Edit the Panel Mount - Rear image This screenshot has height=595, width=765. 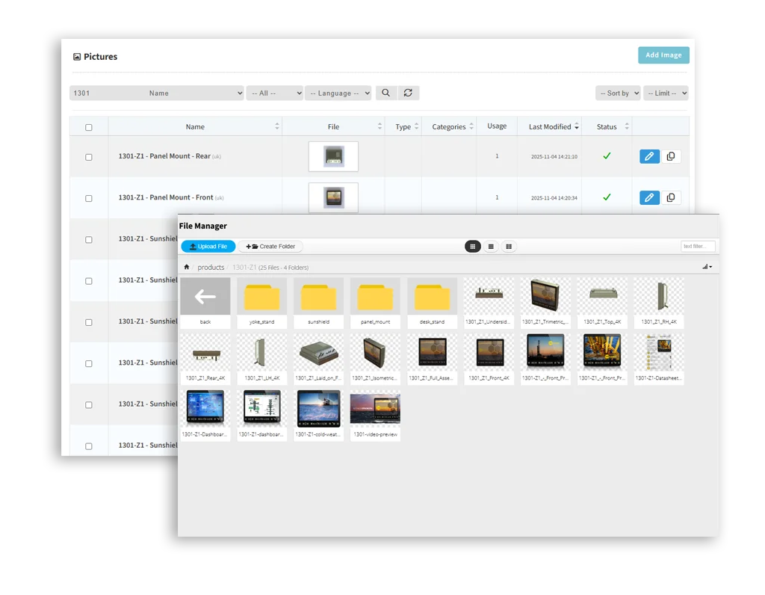pos(648,156)
